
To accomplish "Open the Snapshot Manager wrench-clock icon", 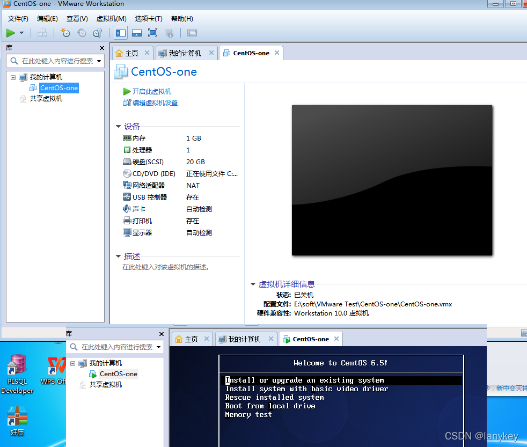I will [98, 33].
